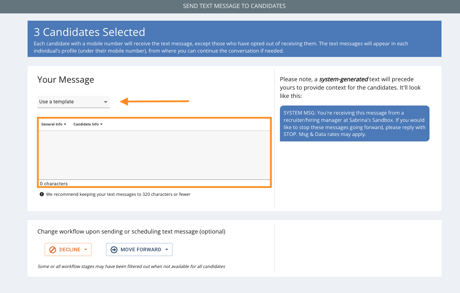Expand the Candidate Info menu

pos(88,124)
